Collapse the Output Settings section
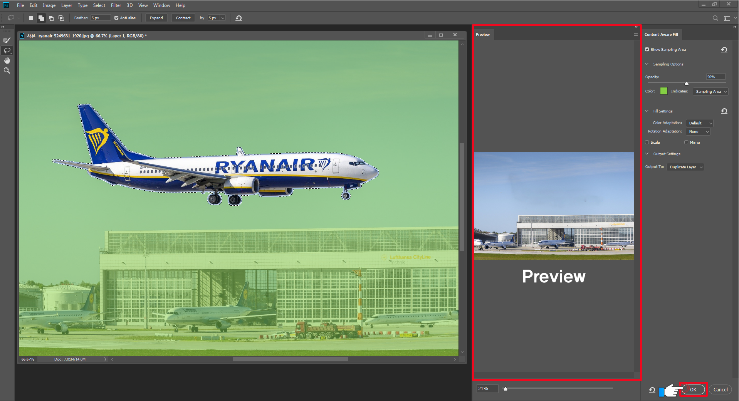The height and width of the screenshot is (401, 739). tap(647, 154)
